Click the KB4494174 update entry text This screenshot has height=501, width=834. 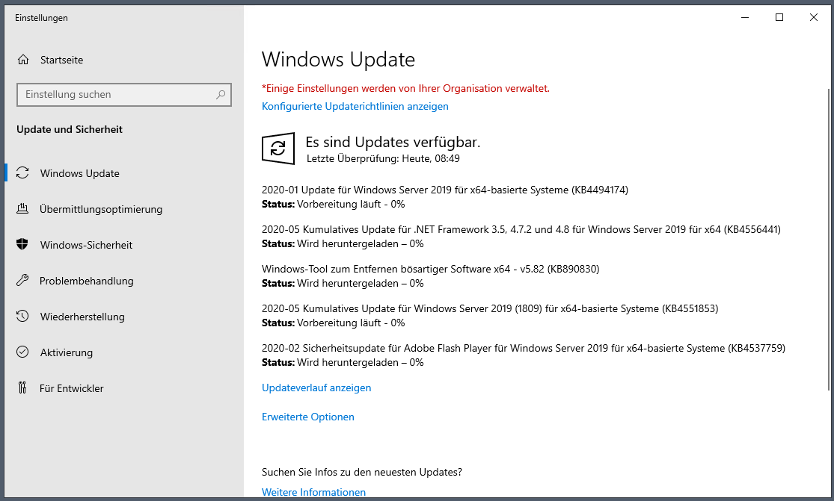pos(444,190)
